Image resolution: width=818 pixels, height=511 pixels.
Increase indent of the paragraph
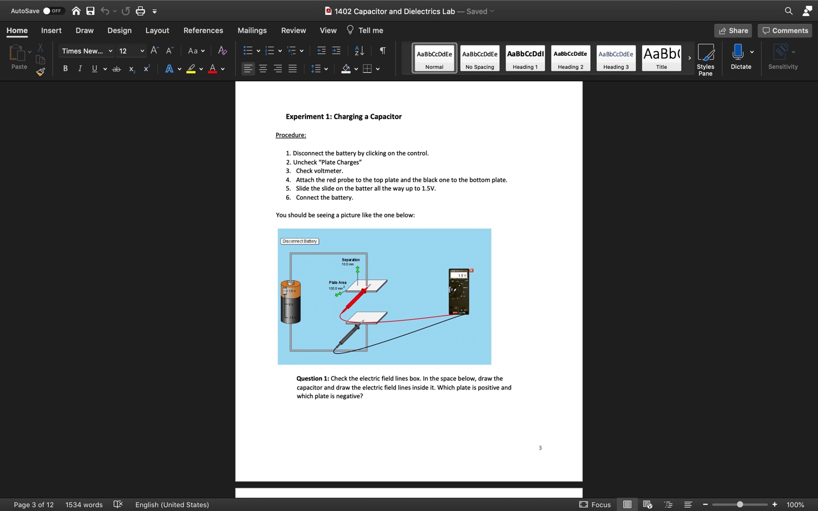coord(336,51)
